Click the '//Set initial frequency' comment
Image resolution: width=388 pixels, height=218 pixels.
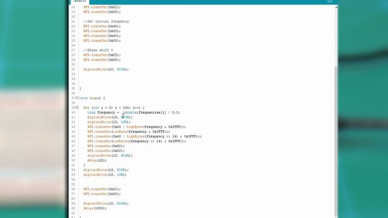[x=106, y=22]
